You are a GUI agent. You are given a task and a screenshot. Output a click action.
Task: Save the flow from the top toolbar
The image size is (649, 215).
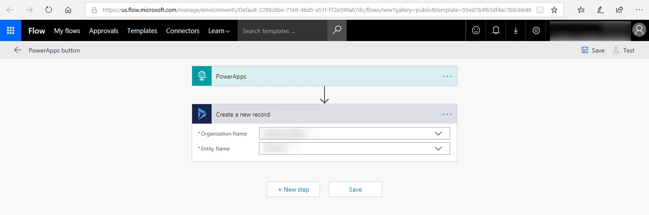[593, 50]
